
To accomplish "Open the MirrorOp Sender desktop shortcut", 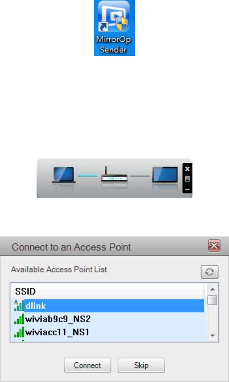I will [114, 28].
